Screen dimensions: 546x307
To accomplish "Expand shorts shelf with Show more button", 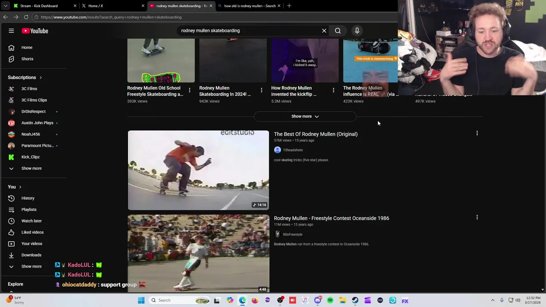I will pyautogui.click(x=305, y=116).
